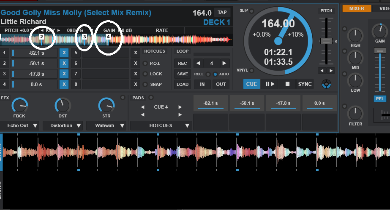Open the Echo Out effect dropdown
The width and height of the screenshot is (390, 210).
pyautogui.click(x=20, y=125)
